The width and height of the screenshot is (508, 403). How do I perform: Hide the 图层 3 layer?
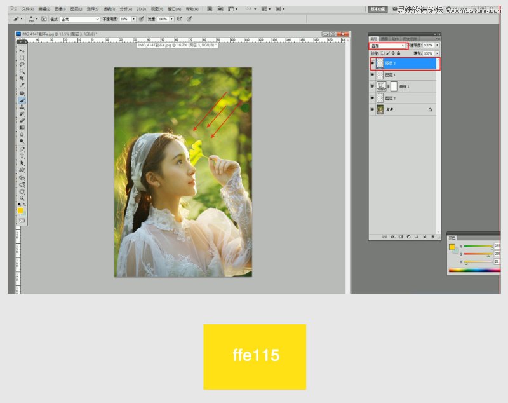click(373, 64)
